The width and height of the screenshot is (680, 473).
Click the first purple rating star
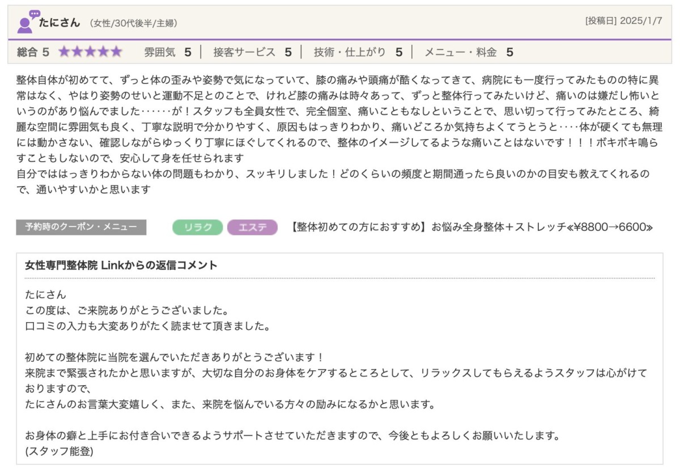click(64, 52)
